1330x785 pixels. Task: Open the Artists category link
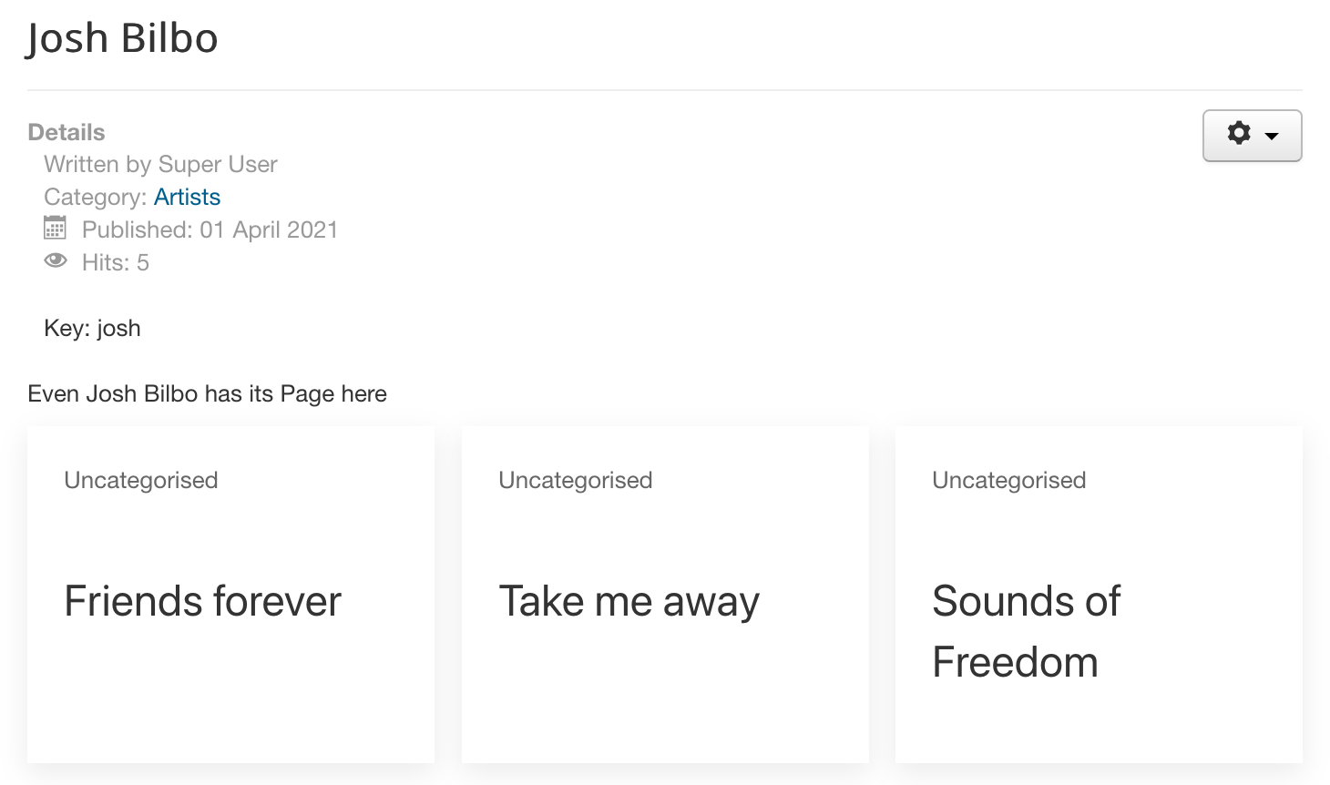[187, 197]
